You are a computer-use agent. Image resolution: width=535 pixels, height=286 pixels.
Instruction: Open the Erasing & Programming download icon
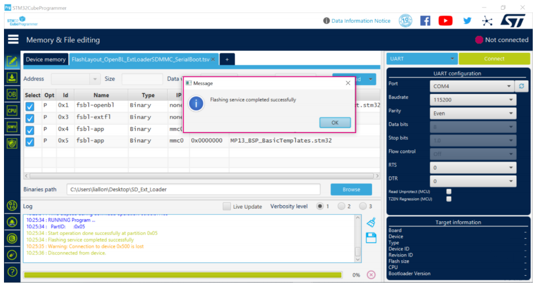(x=13, y=78)
